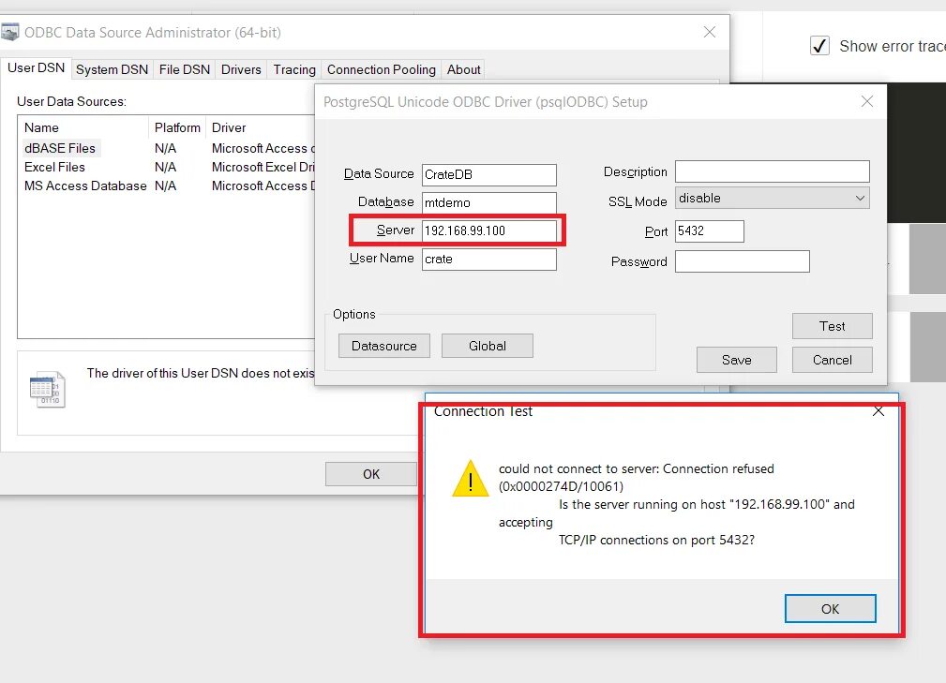Click the Test button in driver setup
Screen dimensions: 946x683
(832, 326)
